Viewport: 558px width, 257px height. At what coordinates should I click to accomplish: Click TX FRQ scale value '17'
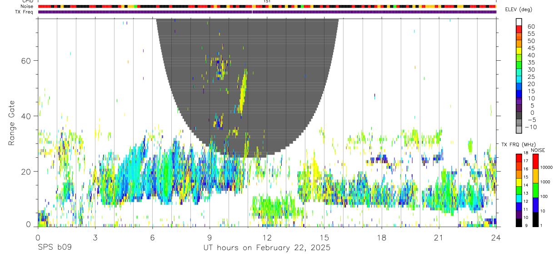point(526,161)
